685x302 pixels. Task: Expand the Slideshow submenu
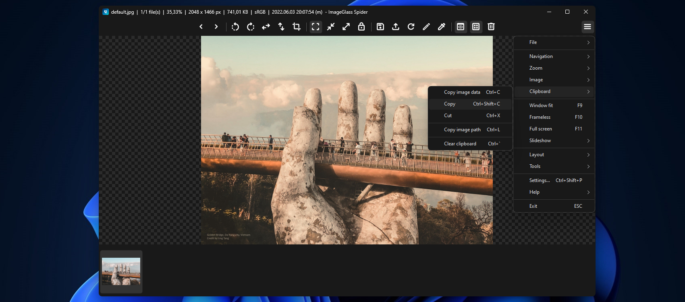pyautogui.click(x=554, y=141)
